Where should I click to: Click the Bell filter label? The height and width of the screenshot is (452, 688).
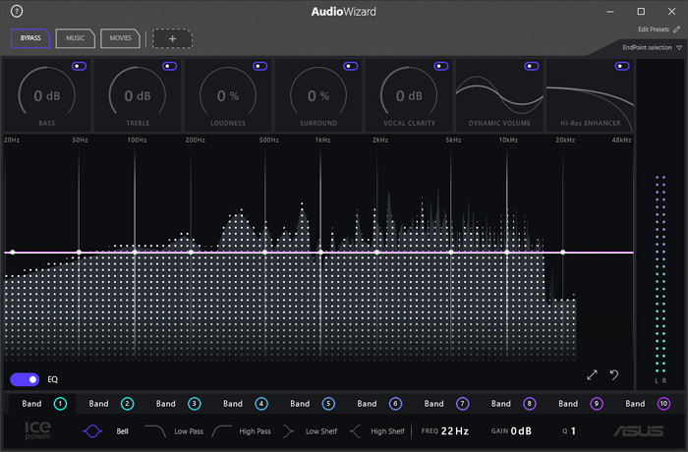(x=123, y=431)
